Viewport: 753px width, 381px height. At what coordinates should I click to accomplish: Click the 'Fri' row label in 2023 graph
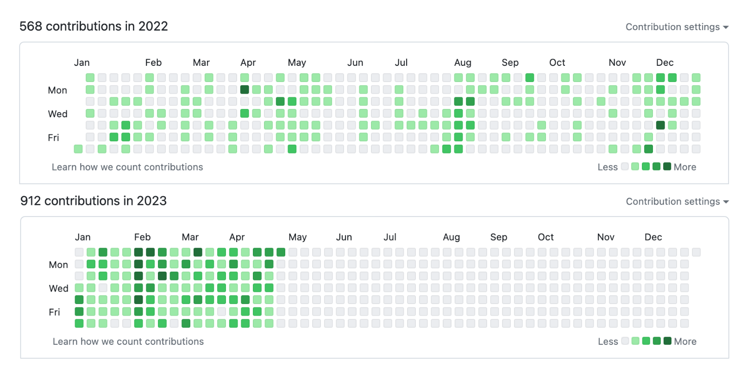55,312
